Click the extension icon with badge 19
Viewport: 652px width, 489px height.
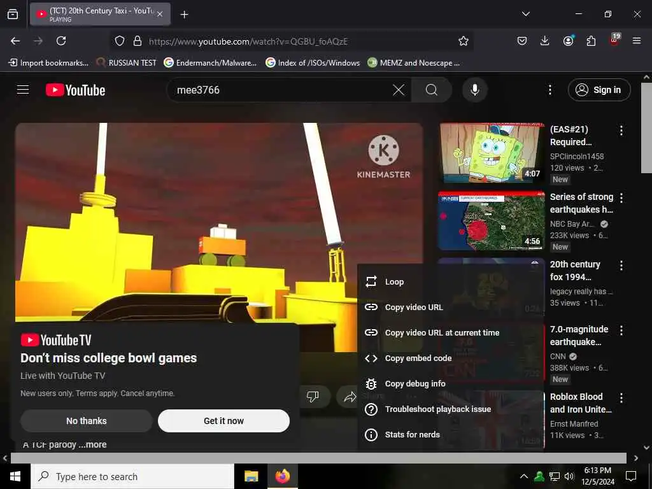point(614,39)
